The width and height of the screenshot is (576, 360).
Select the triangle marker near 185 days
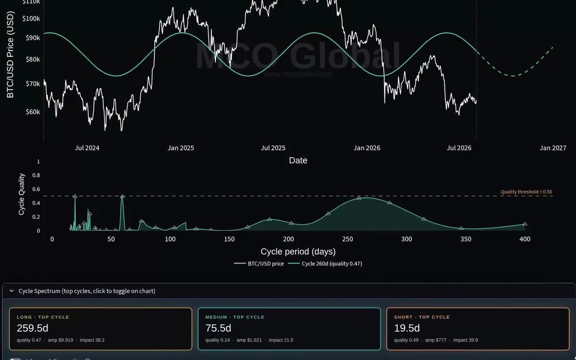pyautogui.click(x=269, y=219)
